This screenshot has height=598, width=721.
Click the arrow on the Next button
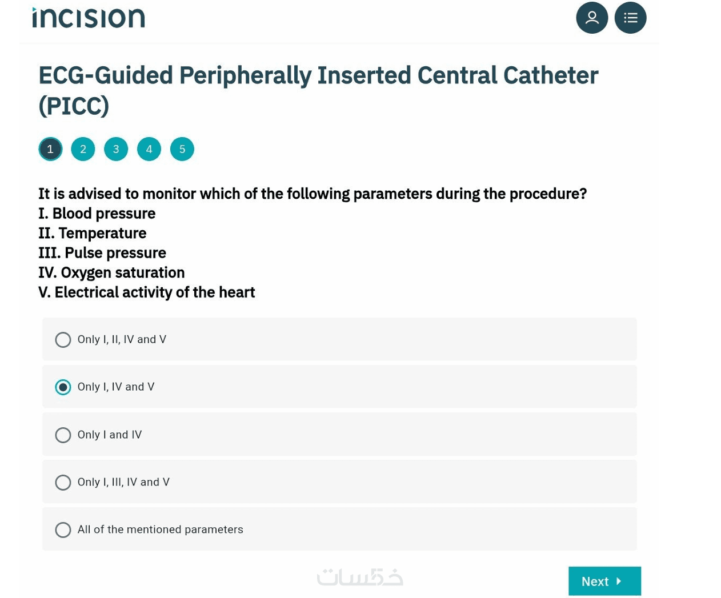(619, 581)
